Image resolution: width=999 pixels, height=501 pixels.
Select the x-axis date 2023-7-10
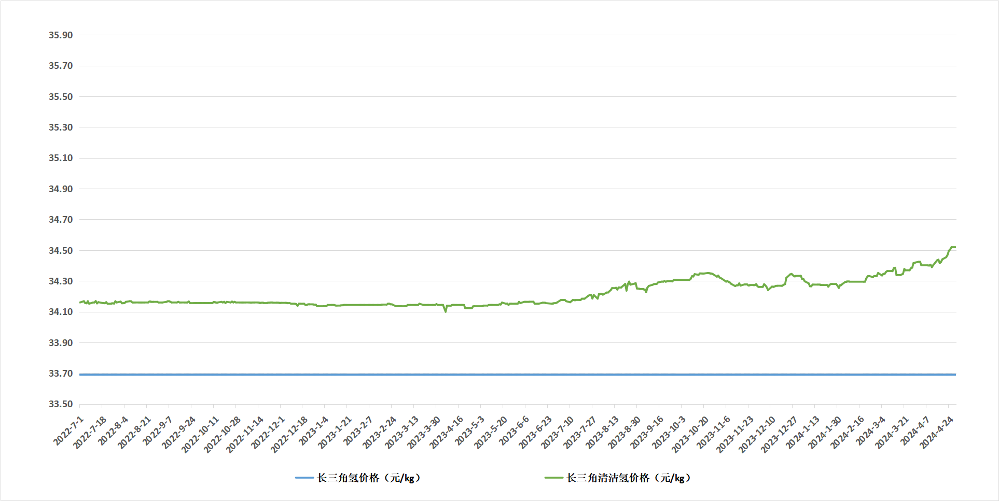(558, 432)
